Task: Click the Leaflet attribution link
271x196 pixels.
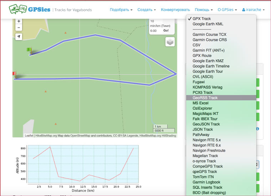Action: coord(29,135)
